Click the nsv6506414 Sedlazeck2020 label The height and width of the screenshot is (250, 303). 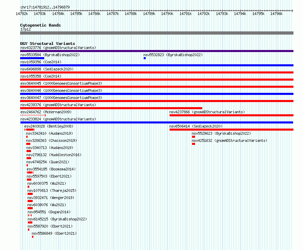coord(196,126)
